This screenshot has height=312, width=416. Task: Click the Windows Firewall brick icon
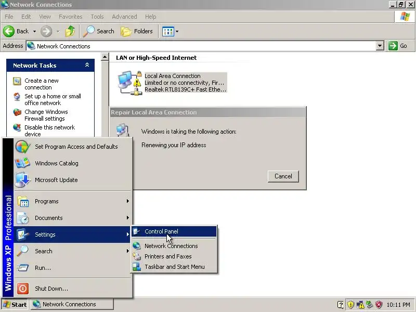click(17, 112)
